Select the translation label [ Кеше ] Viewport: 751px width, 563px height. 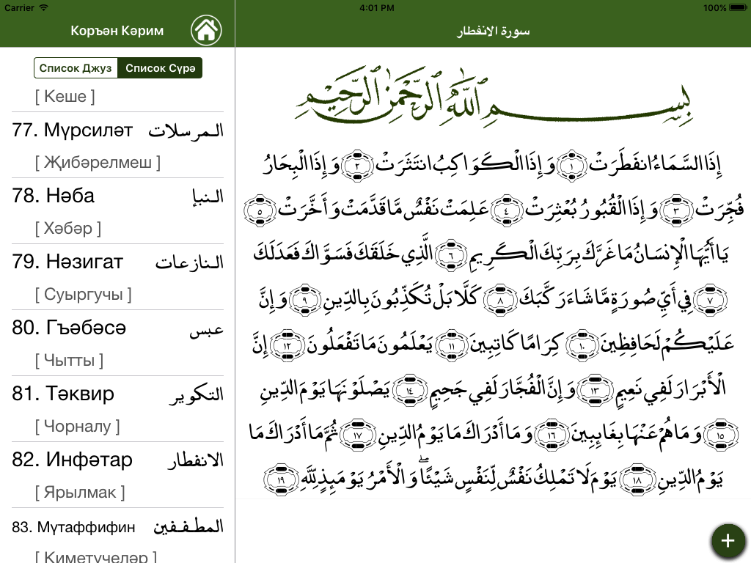coord(65,96)
